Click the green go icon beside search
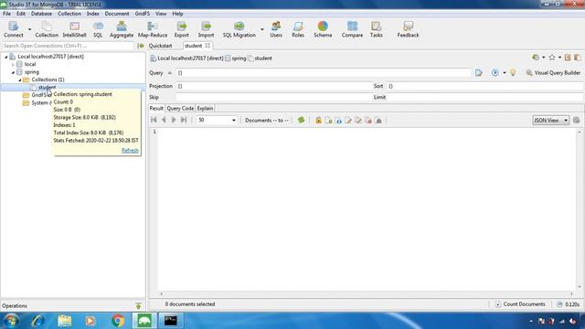The image size is (585, 329). click(x=141, y=46)
